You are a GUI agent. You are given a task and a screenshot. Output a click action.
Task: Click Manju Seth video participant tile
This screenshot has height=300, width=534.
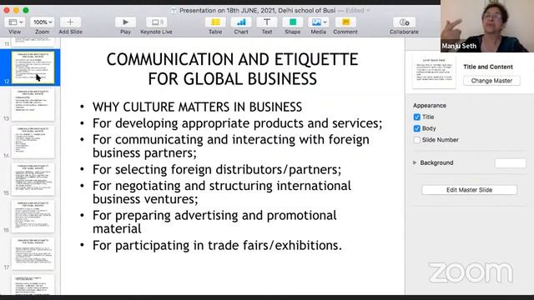[x=487, y=26]
